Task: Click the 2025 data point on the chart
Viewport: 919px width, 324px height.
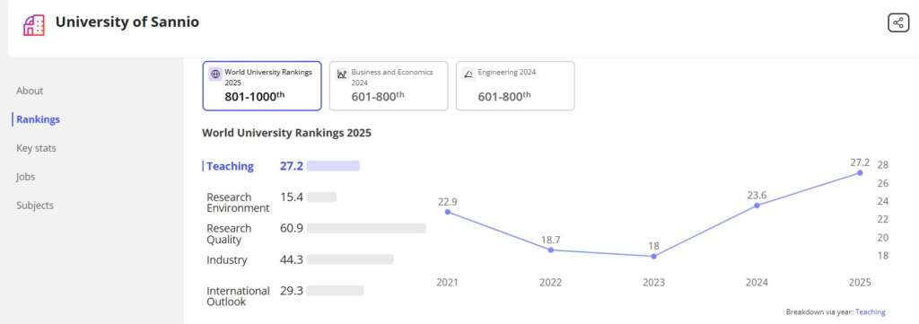Action: click(x=860, y=173)
